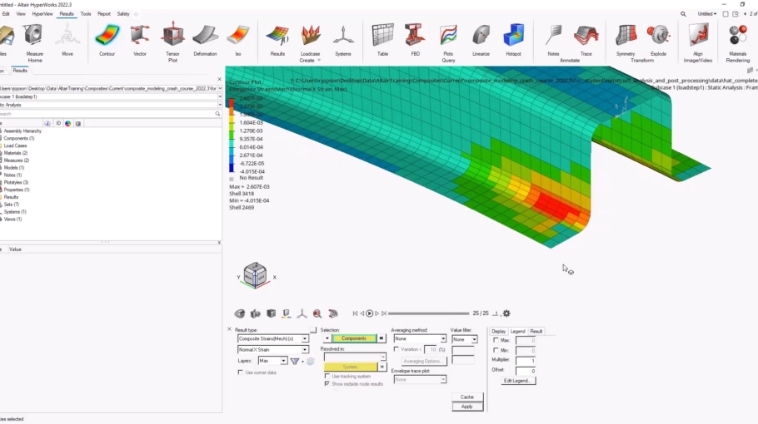The height and width of the screenshot is (424, 758).
Task: Click the Cache button
Action: 467,397
